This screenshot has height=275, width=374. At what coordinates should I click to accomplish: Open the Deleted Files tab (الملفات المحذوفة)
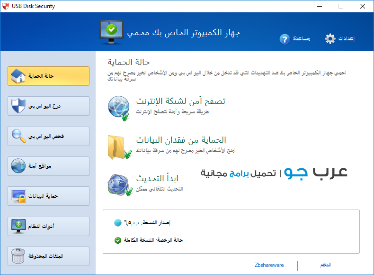tap(48, 257)
